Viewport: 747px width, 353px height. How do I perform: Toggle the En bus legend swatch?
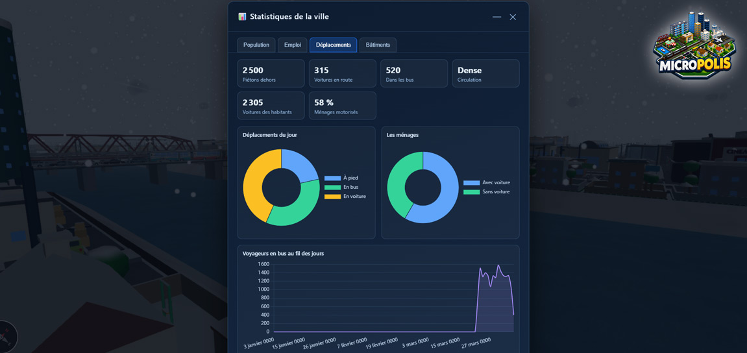point(332,188)
